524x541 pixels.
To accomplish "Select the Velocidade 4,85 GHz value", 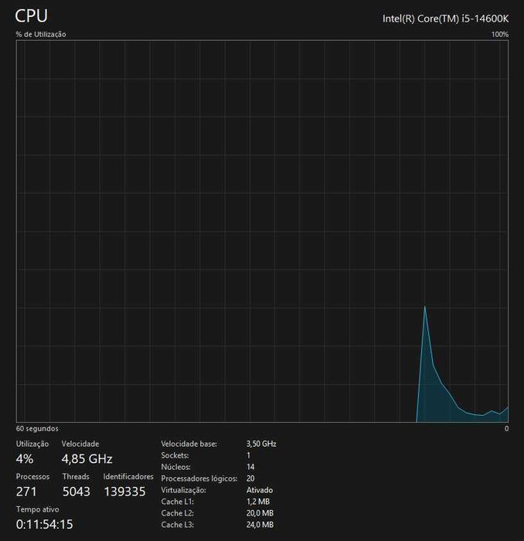I will pyautogui.click(x=87, y=459).
